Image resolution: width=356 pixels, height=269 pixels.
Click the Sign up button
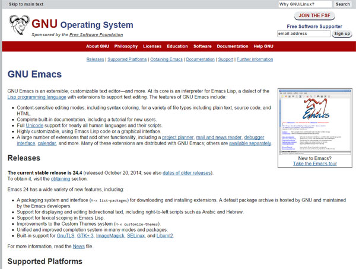coord(342,34)
